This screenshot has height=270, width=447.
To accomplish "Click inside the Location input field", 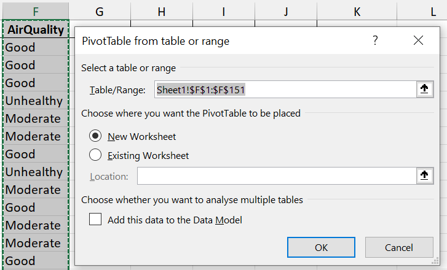I will coord(277,176).
